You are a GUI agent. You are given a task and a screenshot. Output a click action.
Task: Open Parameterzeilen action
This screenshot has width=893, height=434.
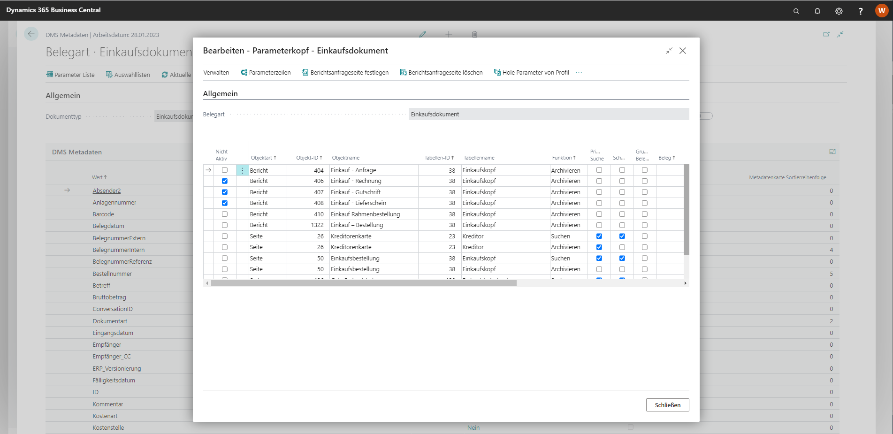click(266, 72)
